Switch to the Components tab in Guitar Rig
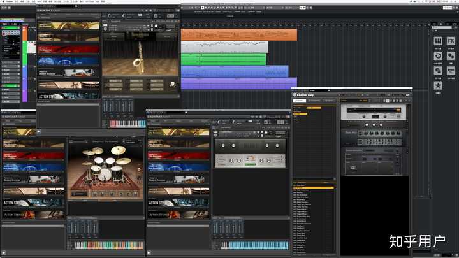The image size is (459, 258). (x=314, y=101)
